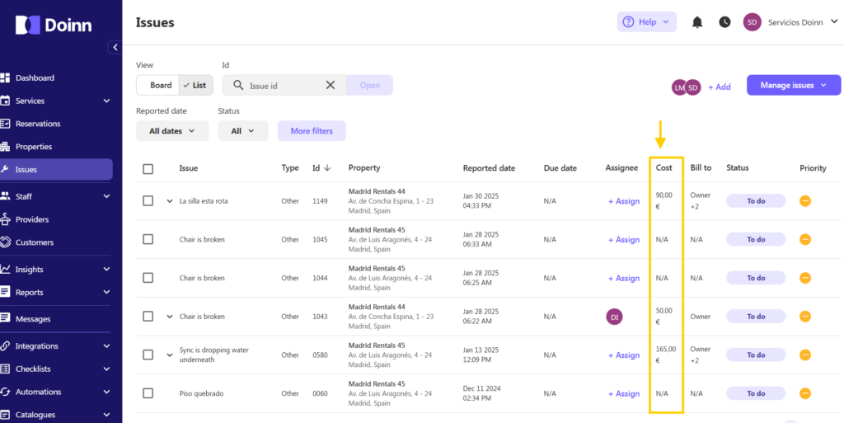Viewport: 844px width, 423px height.
Task: Click priority icon for issue 1044
Action: click(x=805, y=278)
